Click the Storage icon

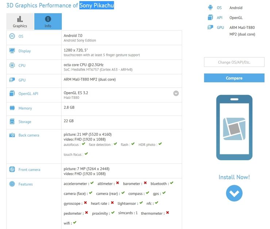12,122
